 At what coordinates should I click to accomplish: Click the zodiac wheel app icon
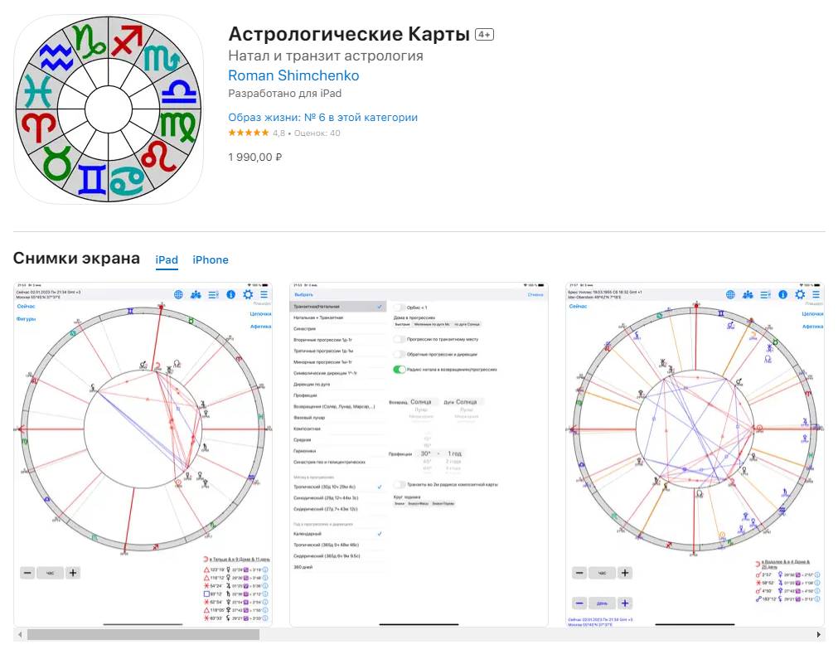pyautogui.click(x=109, y=109)
